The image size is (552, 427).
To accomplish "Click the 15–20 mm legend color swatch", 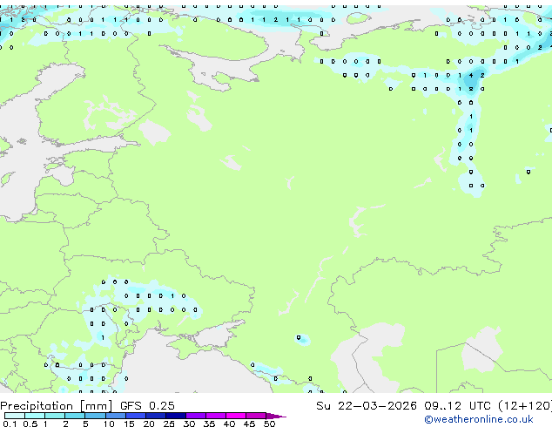I will click(x=135, y=416).
